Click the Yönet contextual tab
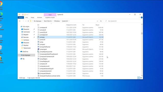The image size is (163, 92). tap(50, 15)
